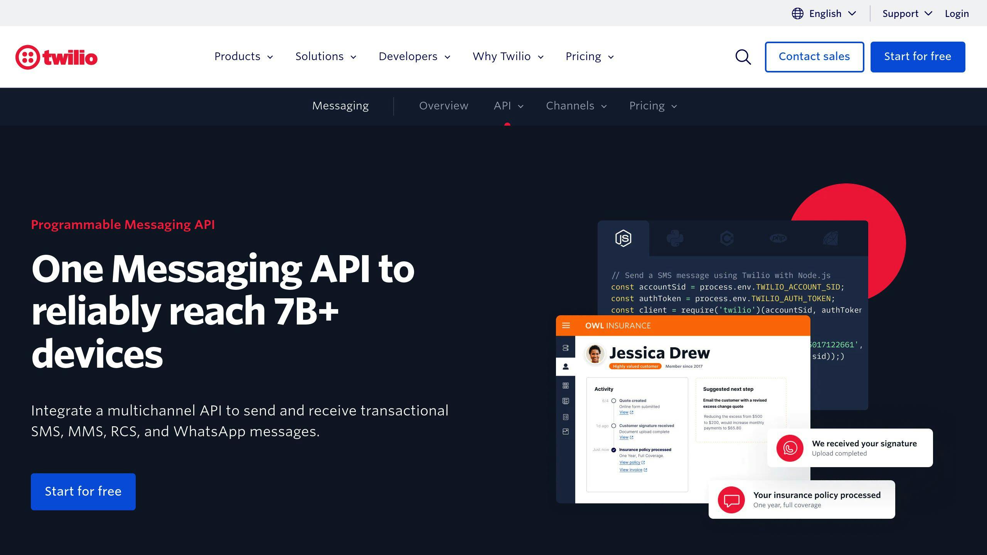Select the Node.js tab in the code sample
This screenshot has width=987, height=555.
[x=623, y=238]
